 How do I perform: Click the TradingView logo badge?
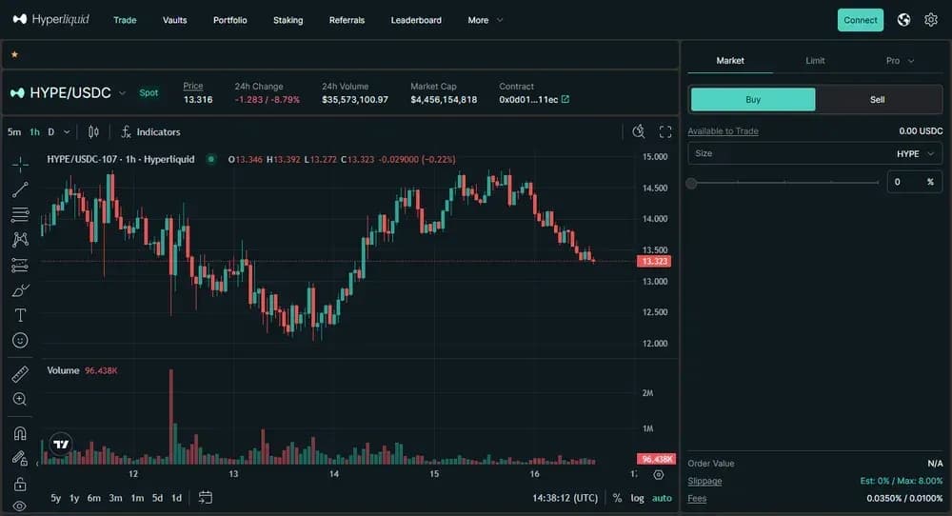click(61, 445)
